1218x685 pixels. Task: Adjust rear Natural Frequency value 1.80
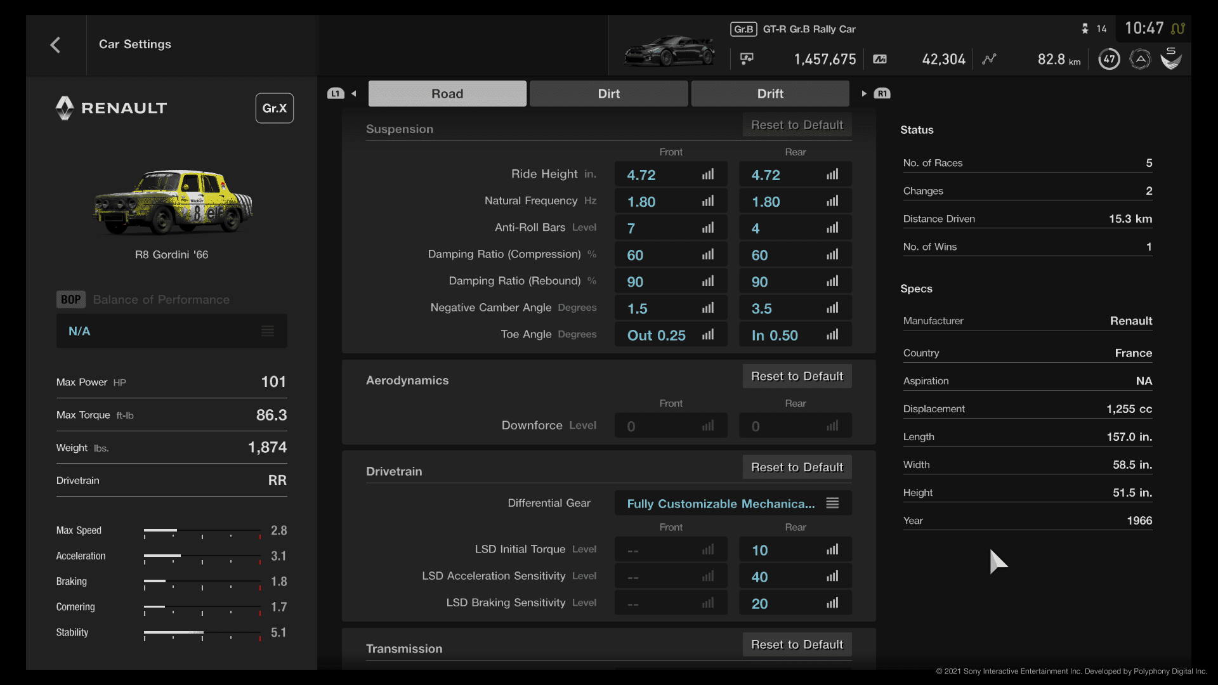796,202
